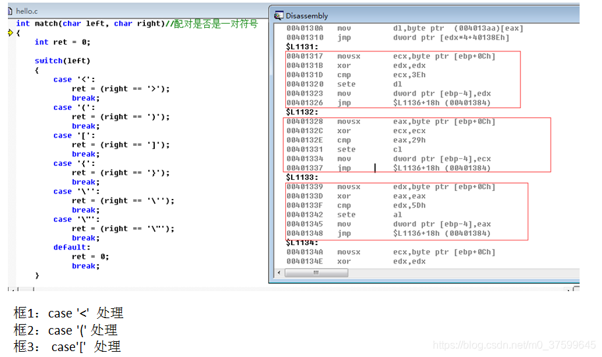Click the Disassembly window title bar

pos(424,15)
